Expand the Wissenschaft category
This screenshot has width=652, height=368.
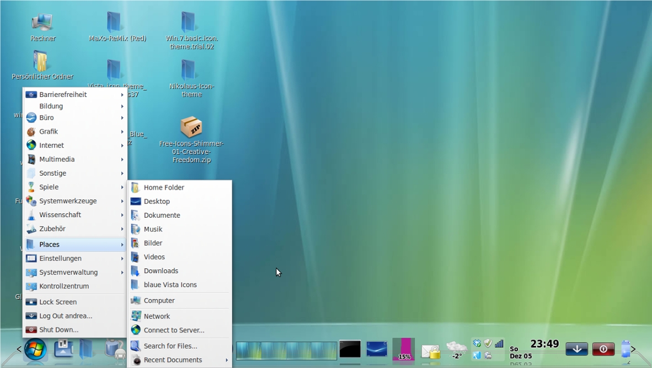pyautogui.click(x=75, y=215)
